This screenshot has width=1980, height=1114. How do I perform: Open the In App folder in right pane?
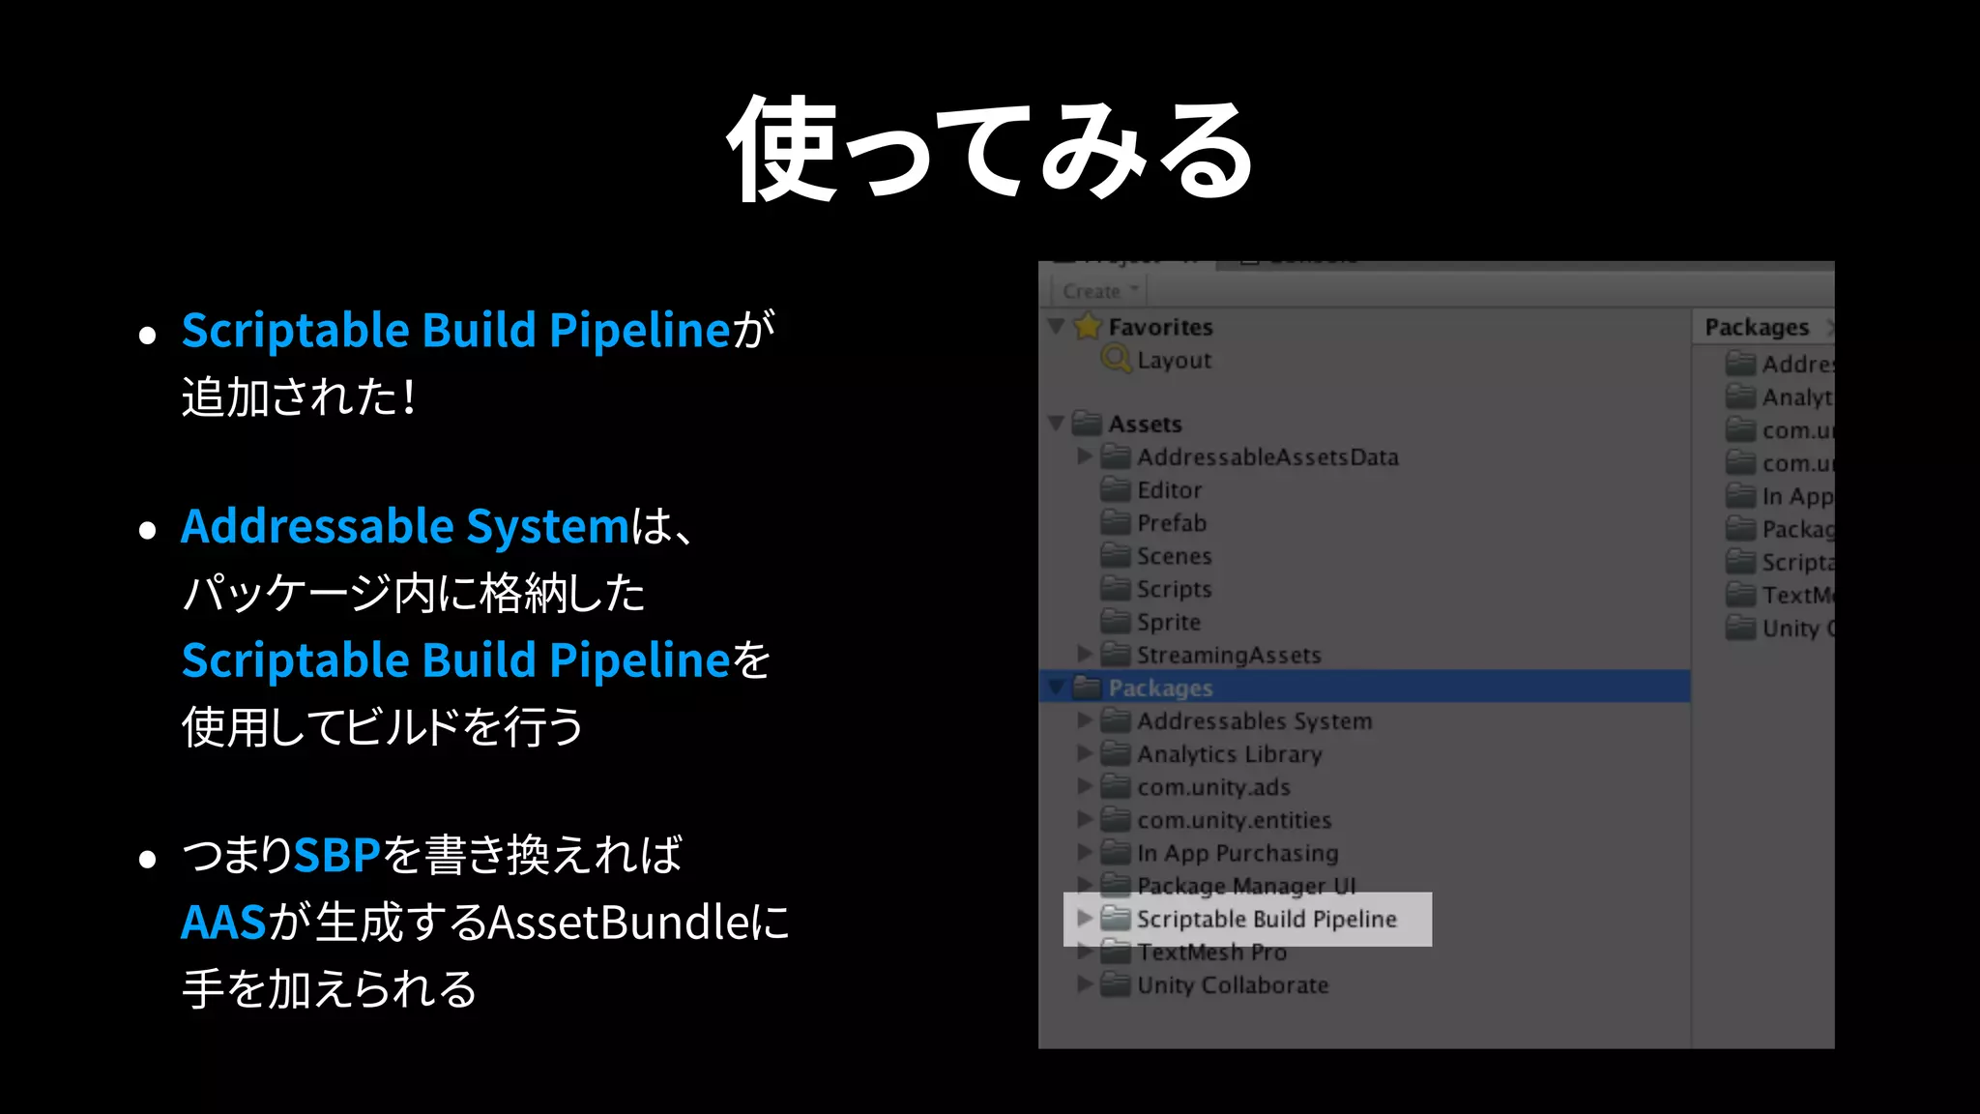coord(1780,496)
